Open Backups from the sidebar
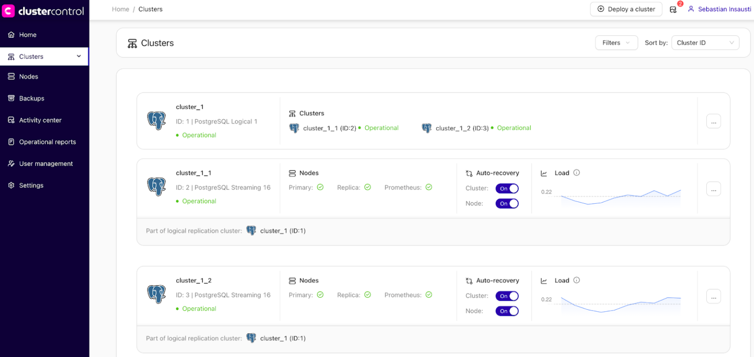 [32, 98]
